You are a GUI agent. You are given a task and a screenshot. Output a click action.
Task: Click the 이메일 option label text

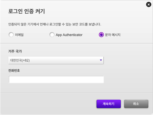19,35
